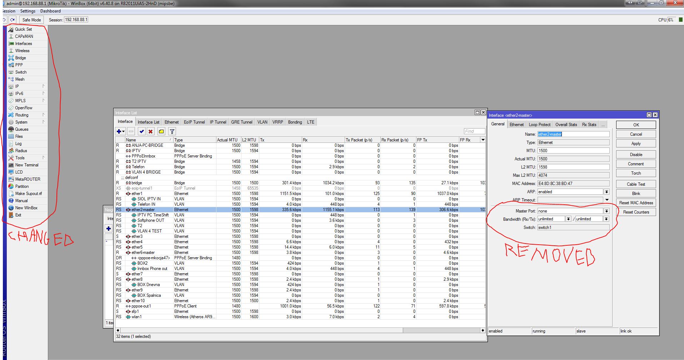
Task: Click remove minus toolbar icon
Action: tap(131, 131)
